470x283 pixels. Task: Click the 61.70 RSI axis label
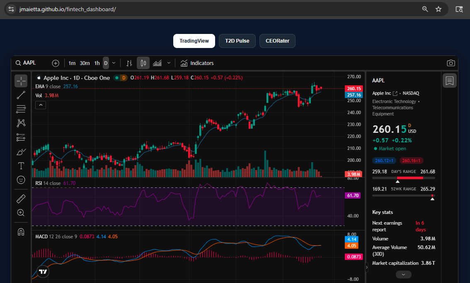(353, 195)
